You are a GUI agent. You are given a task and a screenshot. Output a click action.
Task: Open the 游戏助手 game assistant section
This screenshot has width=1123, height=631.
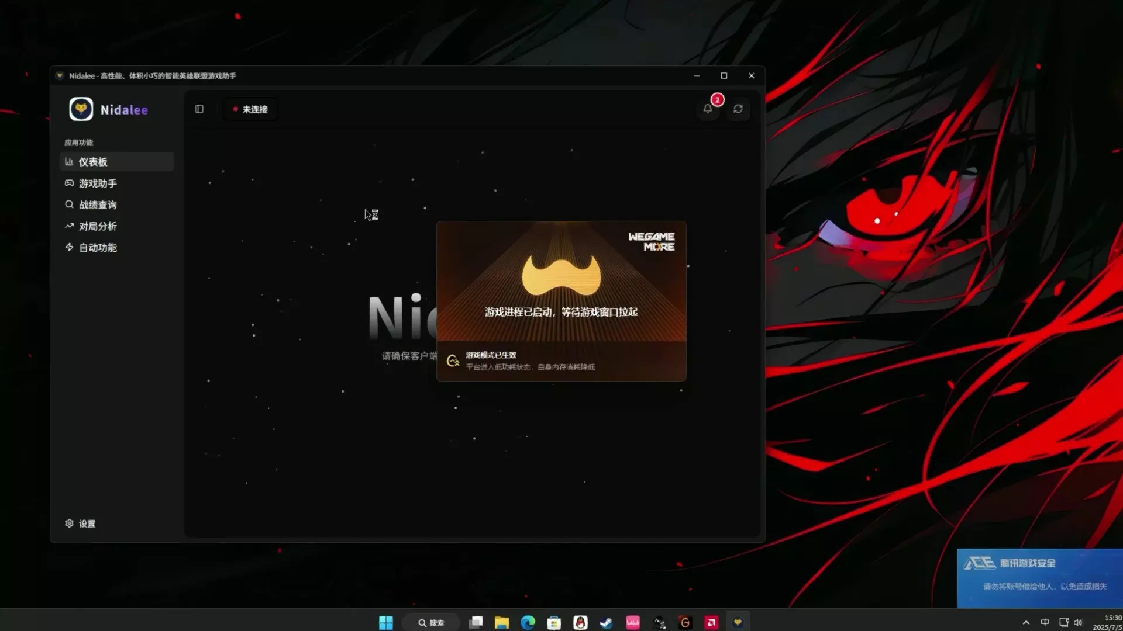coord(98,183)
